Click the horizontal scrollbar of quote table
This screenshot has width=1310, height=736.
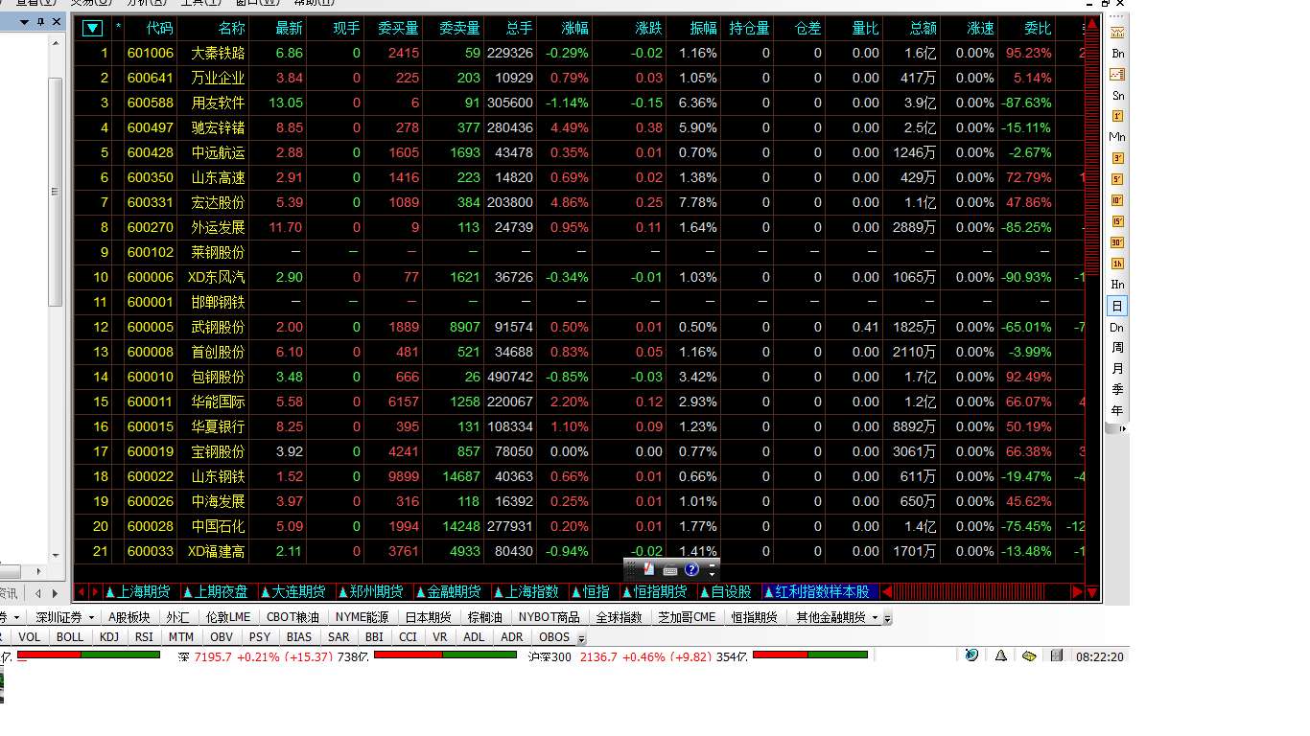pos(982,591)
